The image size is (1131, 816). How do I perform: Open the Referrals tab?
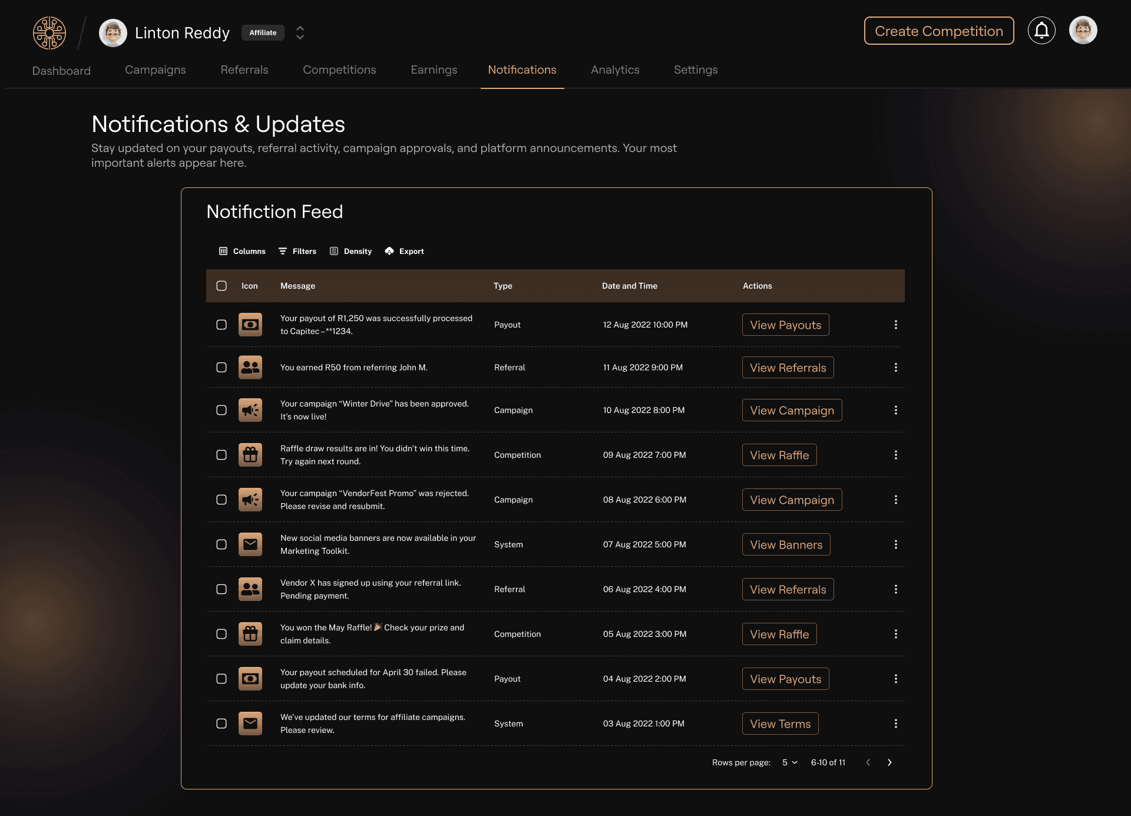[x=244, y=70]
